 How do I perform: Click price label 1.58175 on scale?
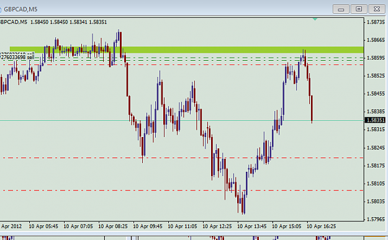(x=376, y=166)
